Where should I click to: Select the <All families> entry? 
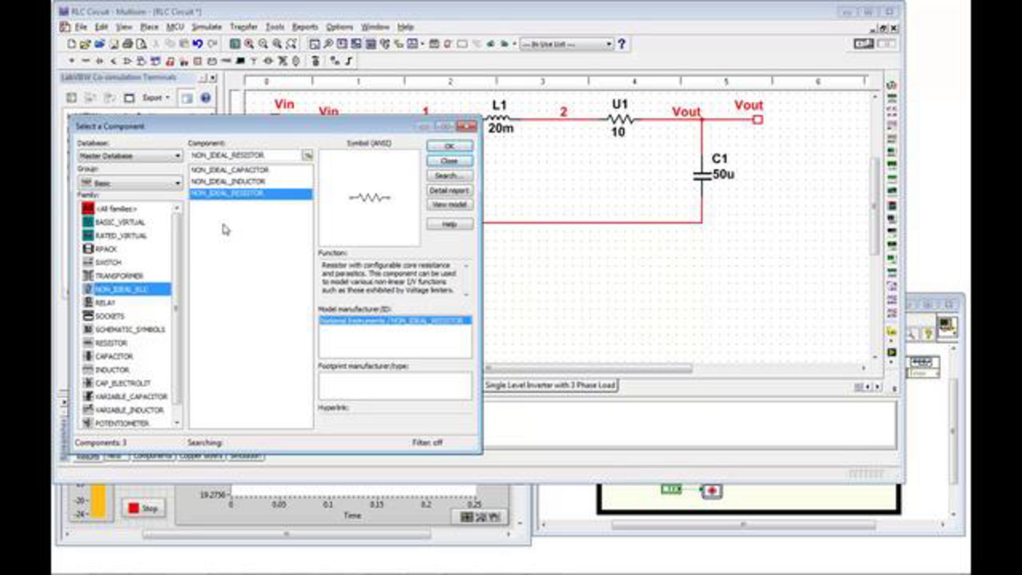(x=116, y=209)
